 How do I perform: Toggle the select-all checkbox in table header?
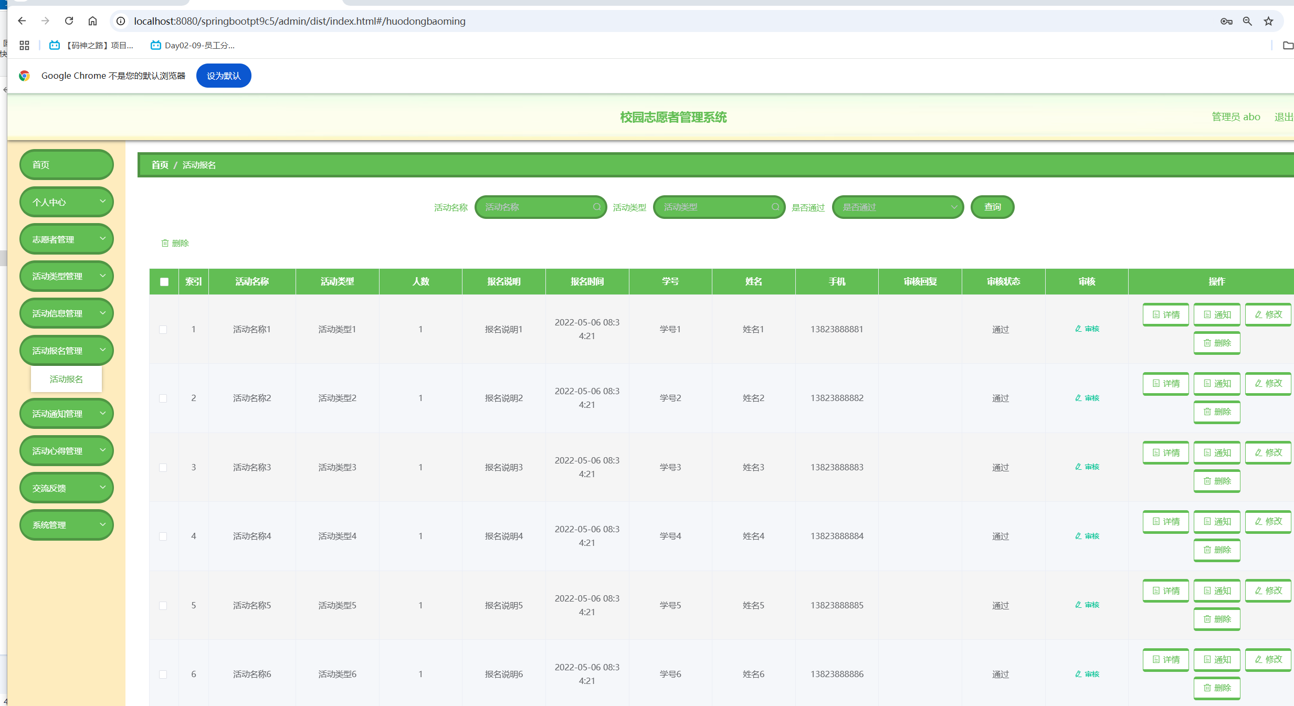[164, 282]
